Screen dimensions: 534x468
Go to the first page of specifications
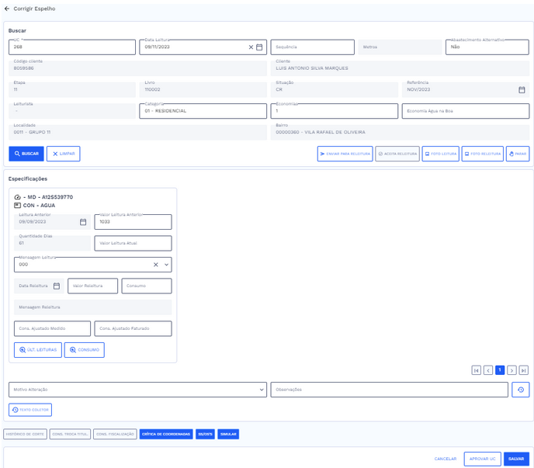(476, 370)
